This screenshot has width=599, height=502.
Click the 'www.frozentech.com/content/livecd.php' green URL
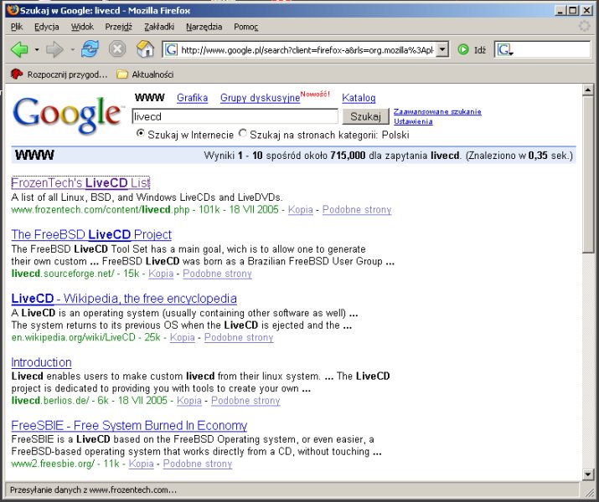click(101, 210)
